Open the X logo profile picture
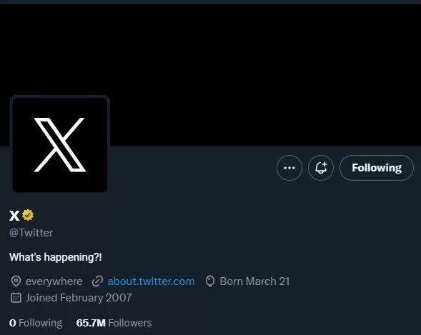Image resolution: width=421 pixels, height=335 pixels. pyautogui.click(x=60, y=144)
